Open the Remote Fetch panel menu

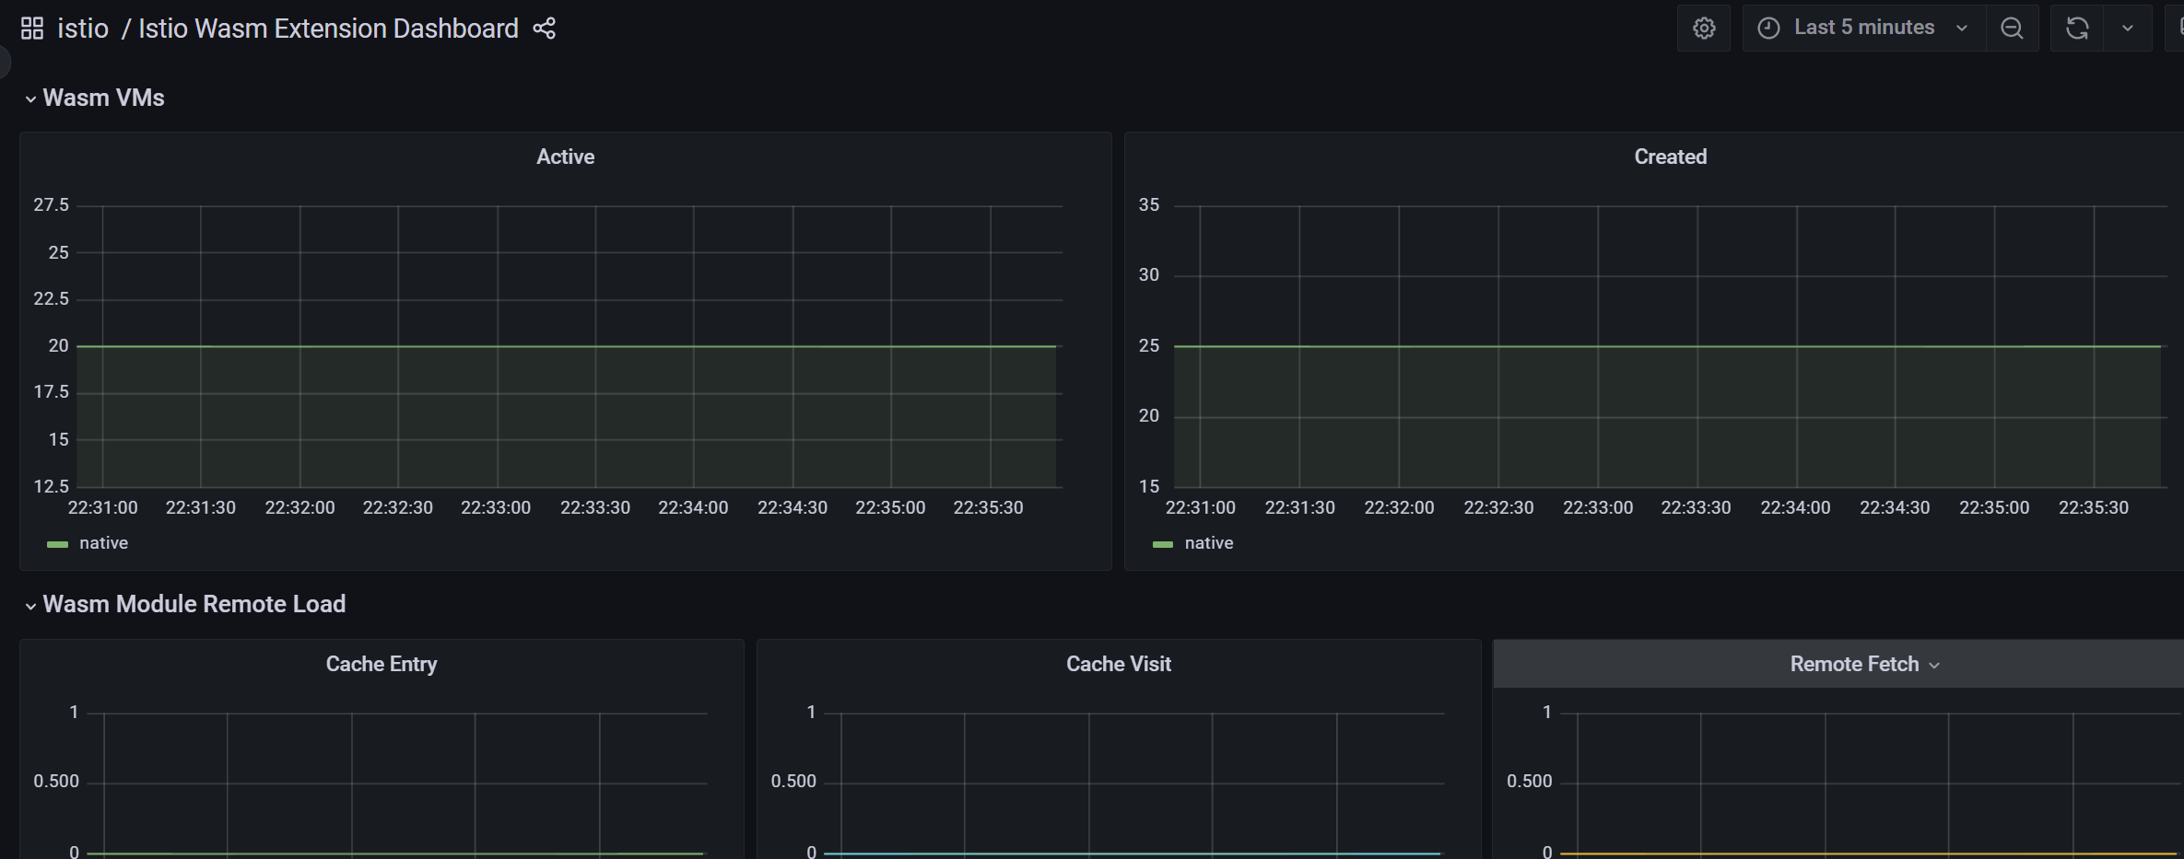click(x=1934, y=665)
